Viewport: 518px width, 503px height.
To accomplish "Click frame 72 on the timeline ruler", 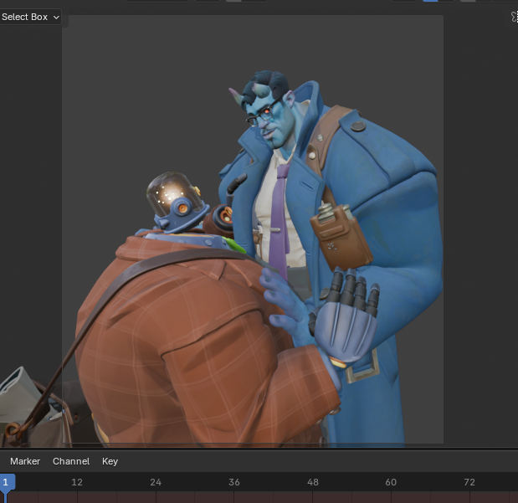I will pos(469,482).
